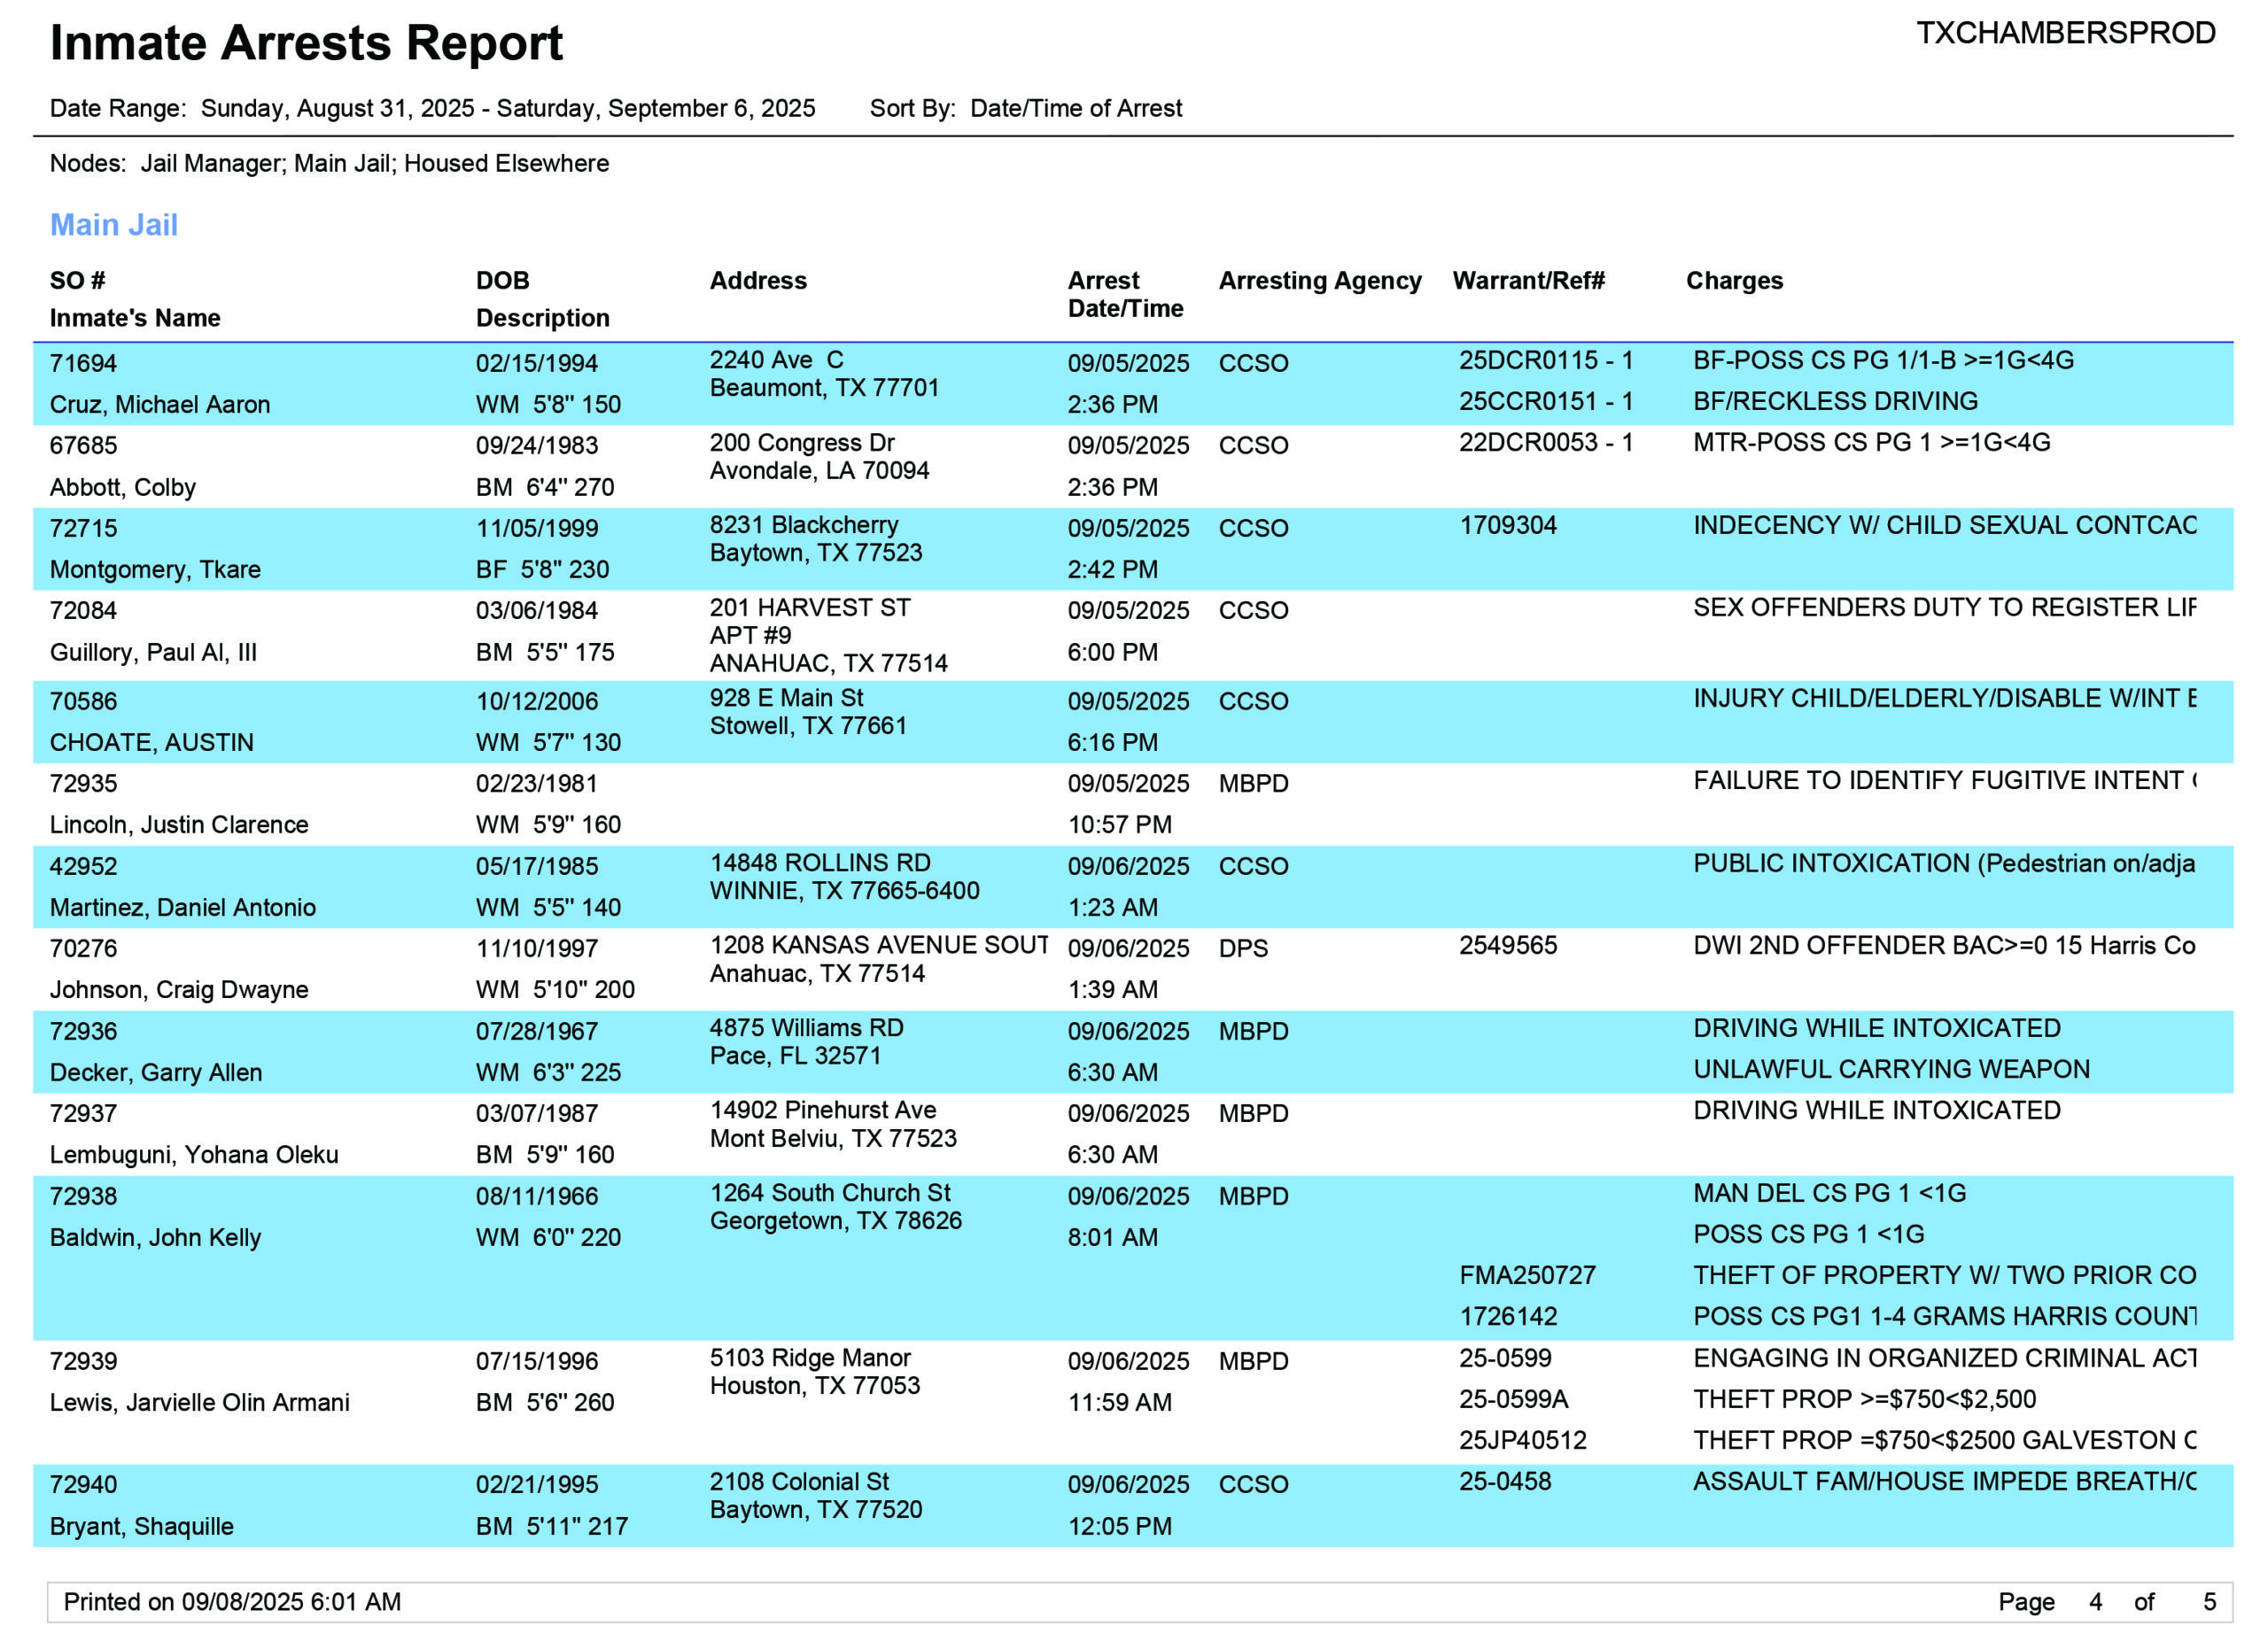Viewport: 2268px width, 1633px height.
Task: Click the Nodes line text
Action: point(329,163)
